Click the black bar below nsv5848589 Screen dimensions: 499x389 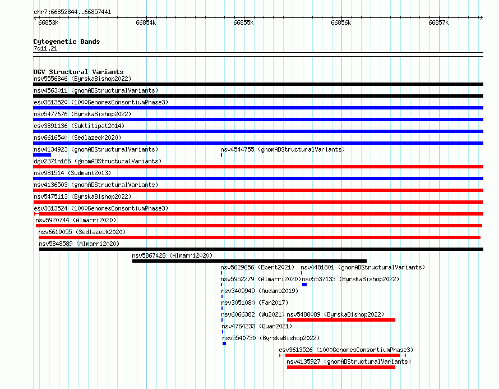click(261, 249)
